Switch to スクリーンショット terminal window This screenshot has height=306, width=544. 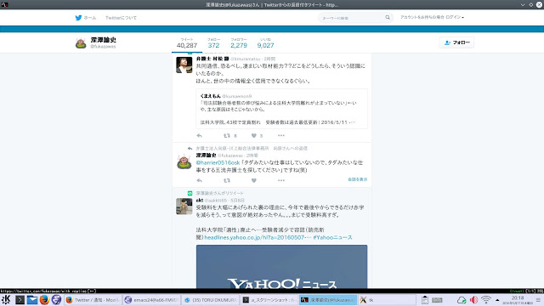(x=269, y=300)
